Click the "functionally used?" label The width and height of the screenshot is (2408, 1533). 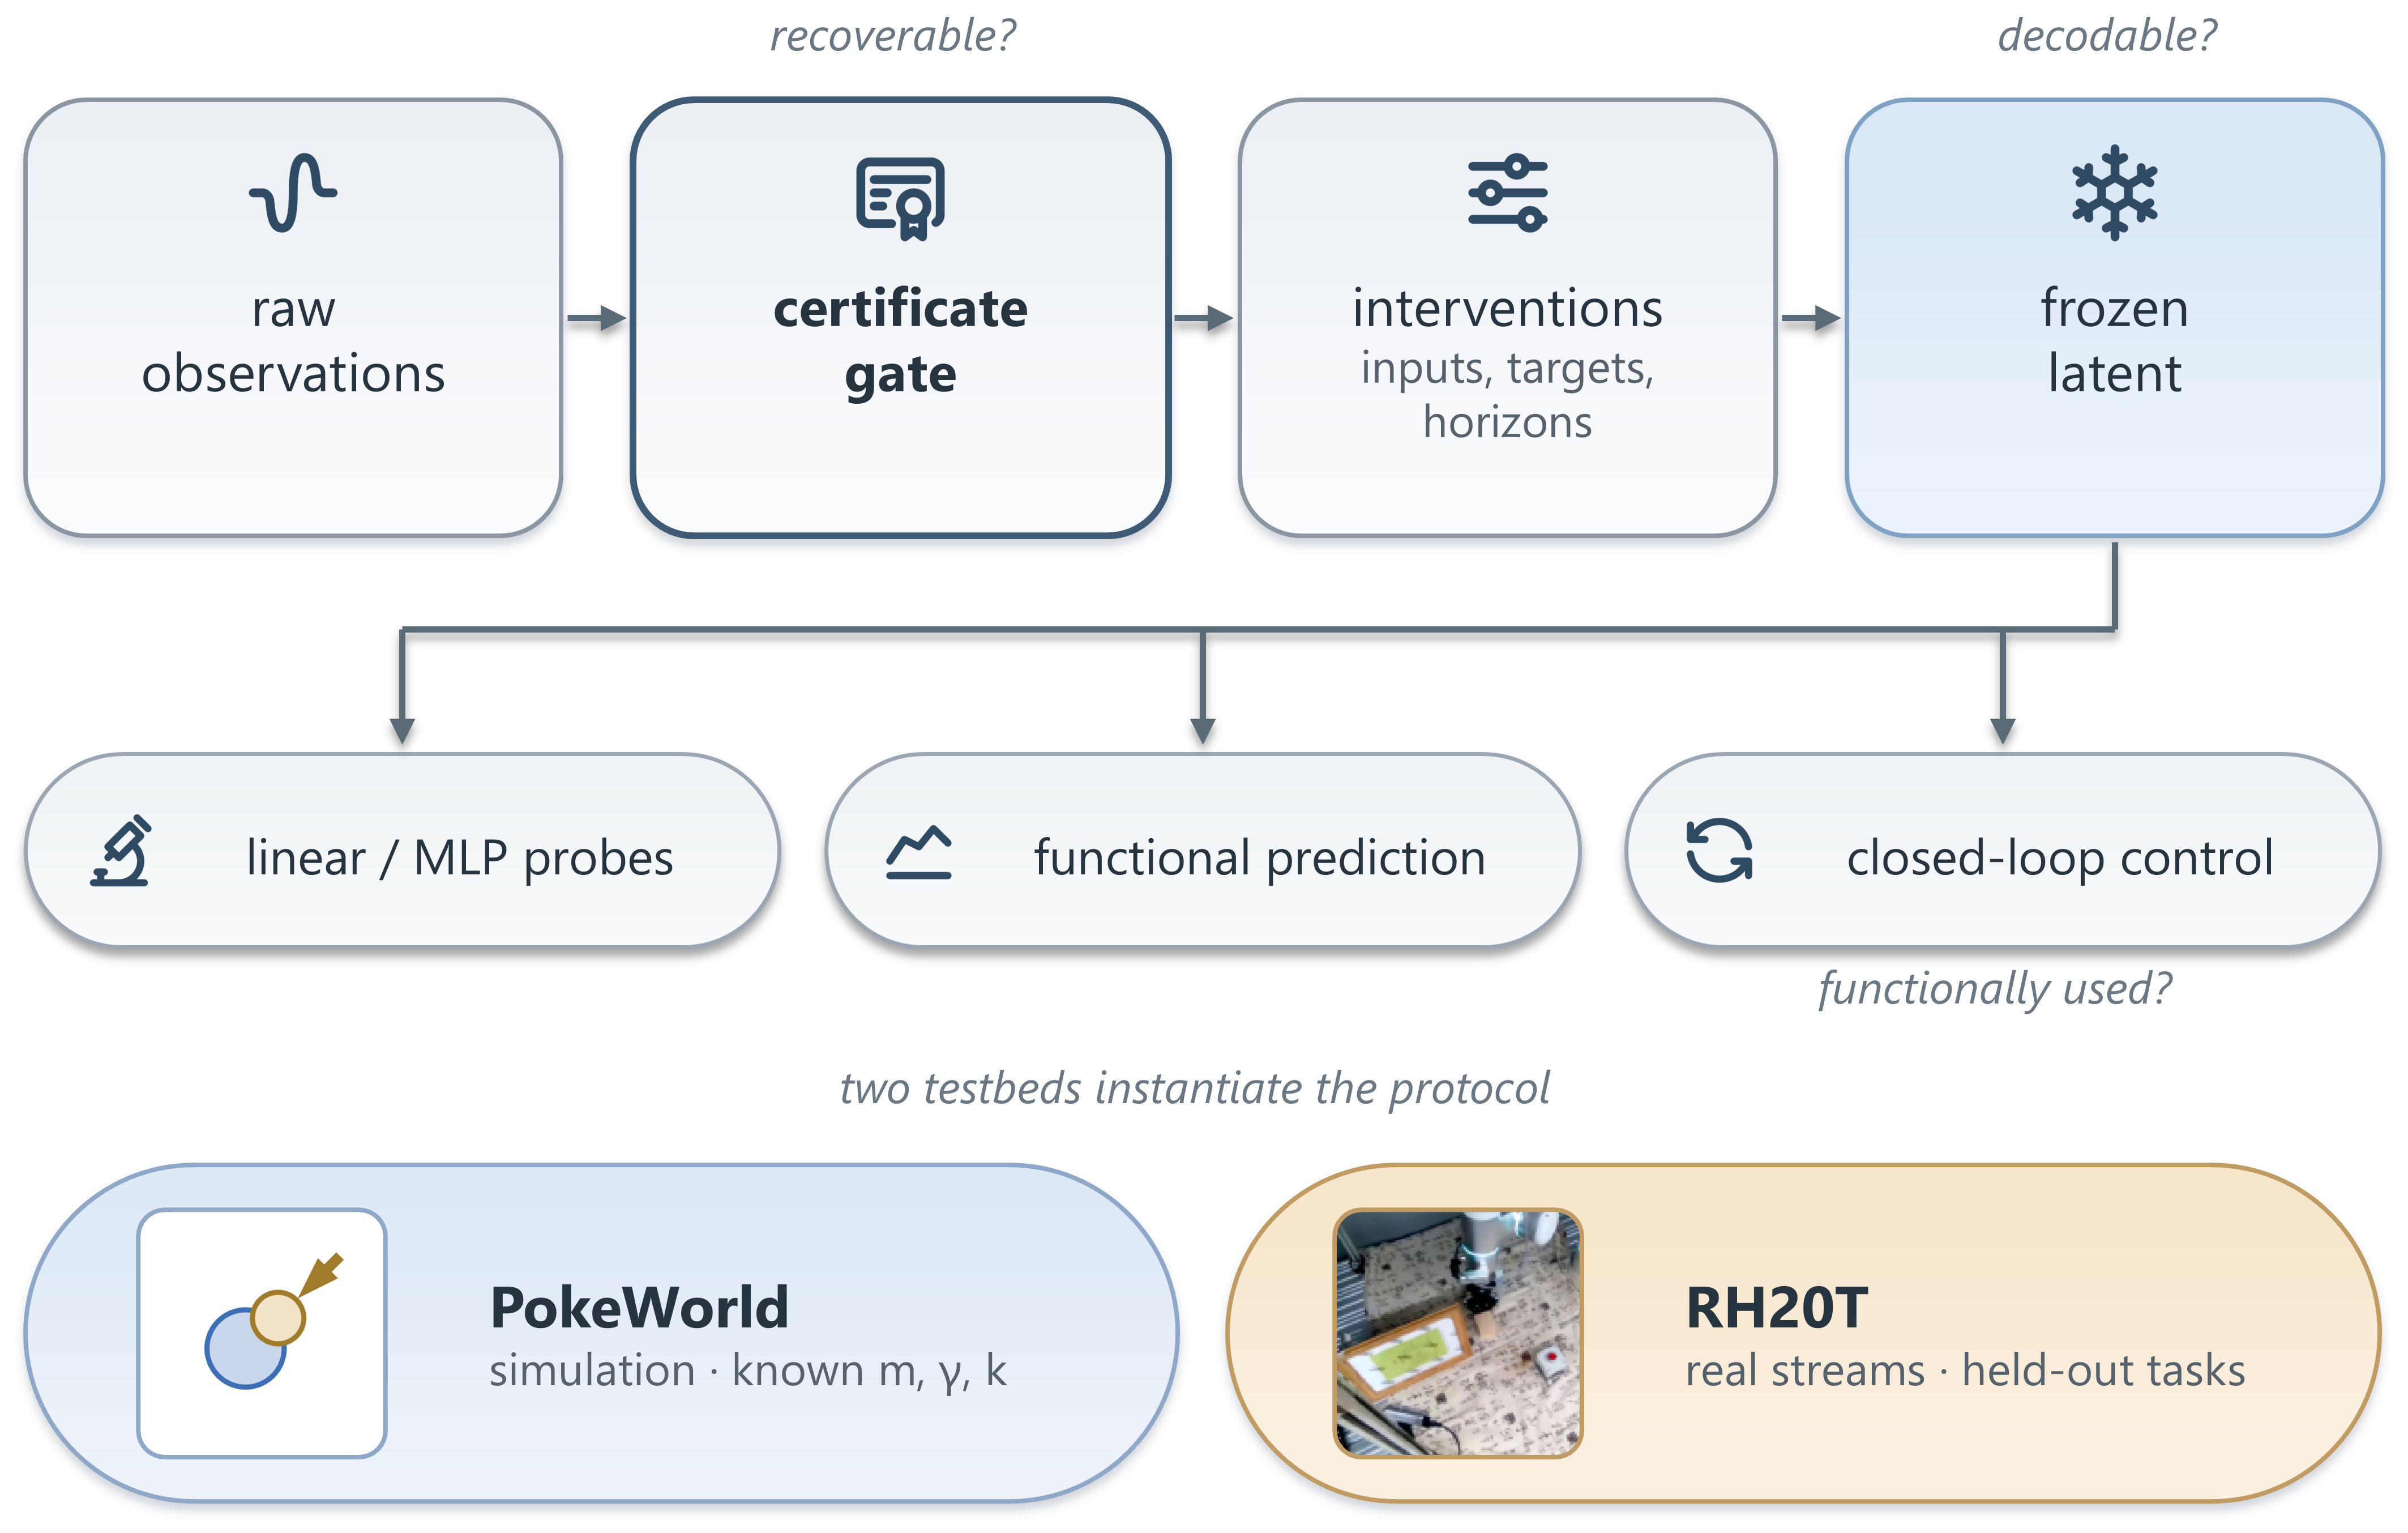tap(1995, 989)
